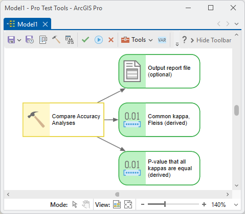
Task: Select P-value that all kappas are equal variable
Action: pos(159,168)
